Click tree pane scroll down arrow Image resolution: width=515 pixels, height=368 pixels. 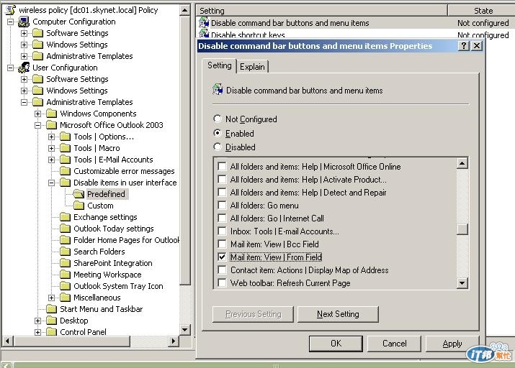184,330
